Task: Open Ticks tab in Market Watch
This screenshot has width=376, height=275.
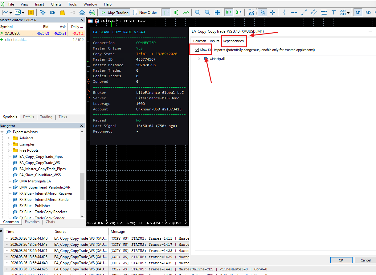Action: [63, 117]
